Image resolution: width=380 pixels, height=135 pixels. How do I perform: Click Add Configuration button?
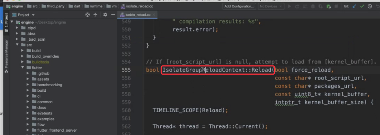[x=239, y=6]
